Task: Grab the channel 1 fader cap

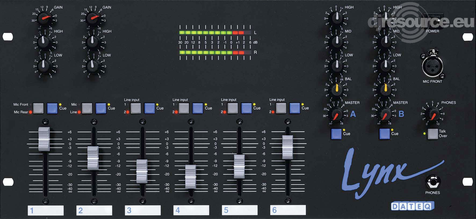Action: point(44,139)
